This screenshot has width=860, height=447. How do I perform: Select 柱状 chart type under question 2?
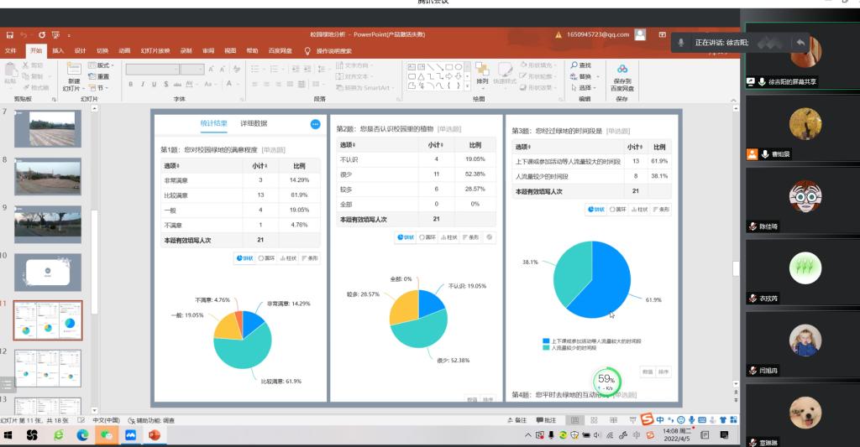pos(451,237)
